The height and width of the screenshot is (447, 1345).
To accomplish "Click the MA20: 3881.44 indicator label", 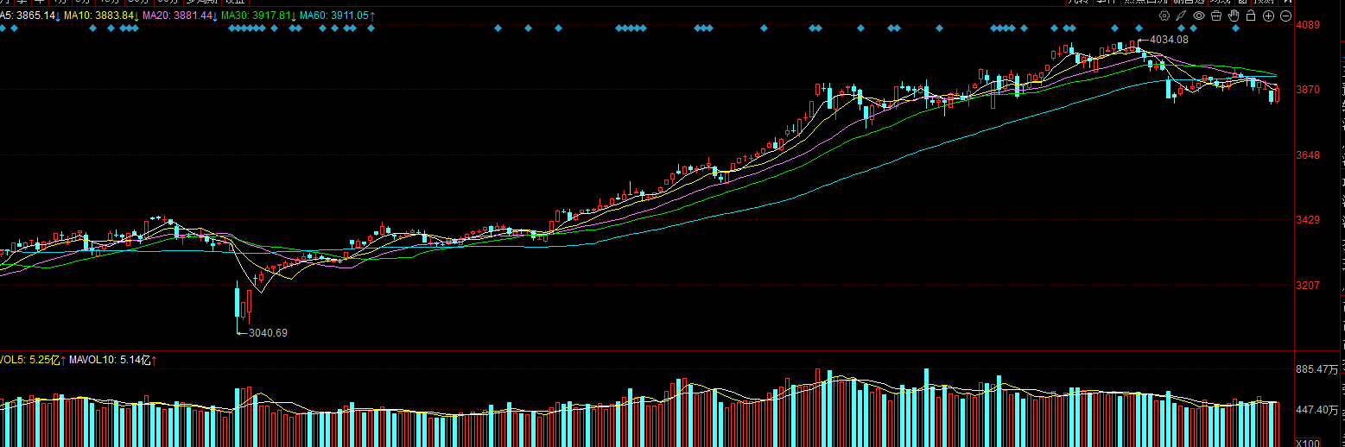I will tap(178, 16).
